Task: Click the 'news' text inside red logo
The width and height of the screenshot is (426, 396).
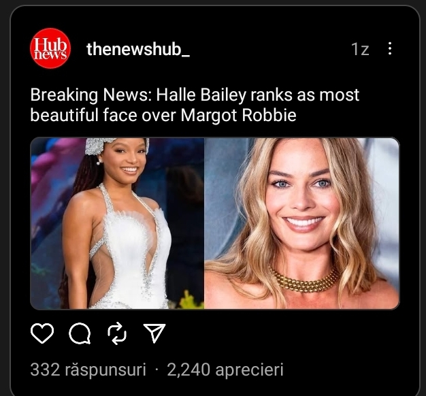Action: [51, 55]
